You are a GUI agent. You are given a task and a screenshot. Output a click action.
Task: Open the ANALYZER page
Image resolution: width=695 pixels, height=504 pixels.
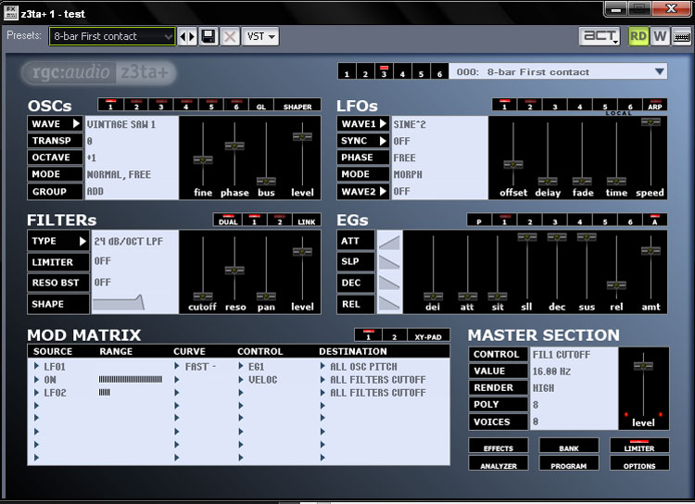pyautogui.click(x=499, y=463)
